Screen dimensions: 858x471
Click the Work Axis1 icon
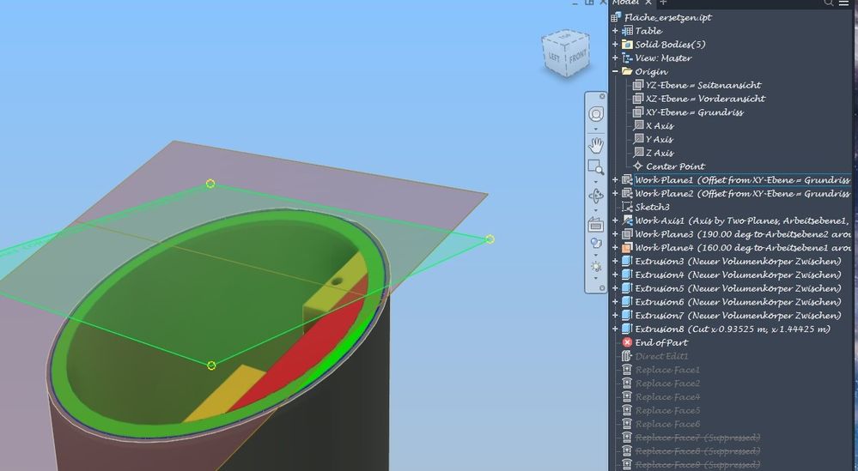click(627, 220)
